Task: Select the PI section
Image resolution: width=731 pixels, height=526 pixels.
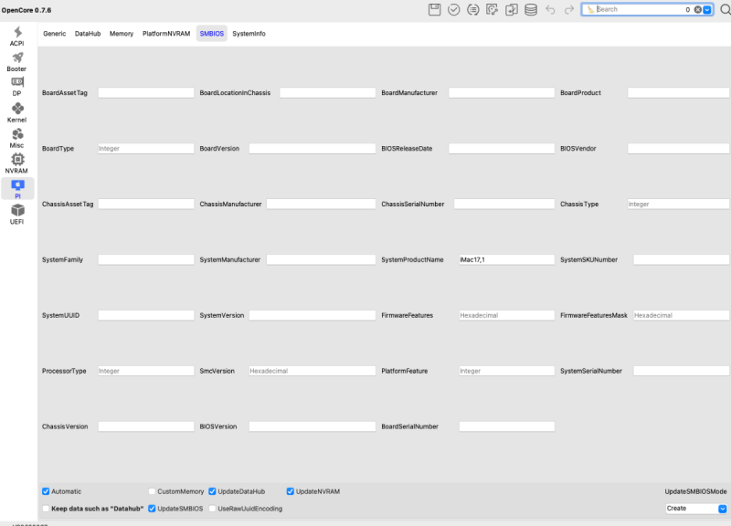Action: (17, 189)
